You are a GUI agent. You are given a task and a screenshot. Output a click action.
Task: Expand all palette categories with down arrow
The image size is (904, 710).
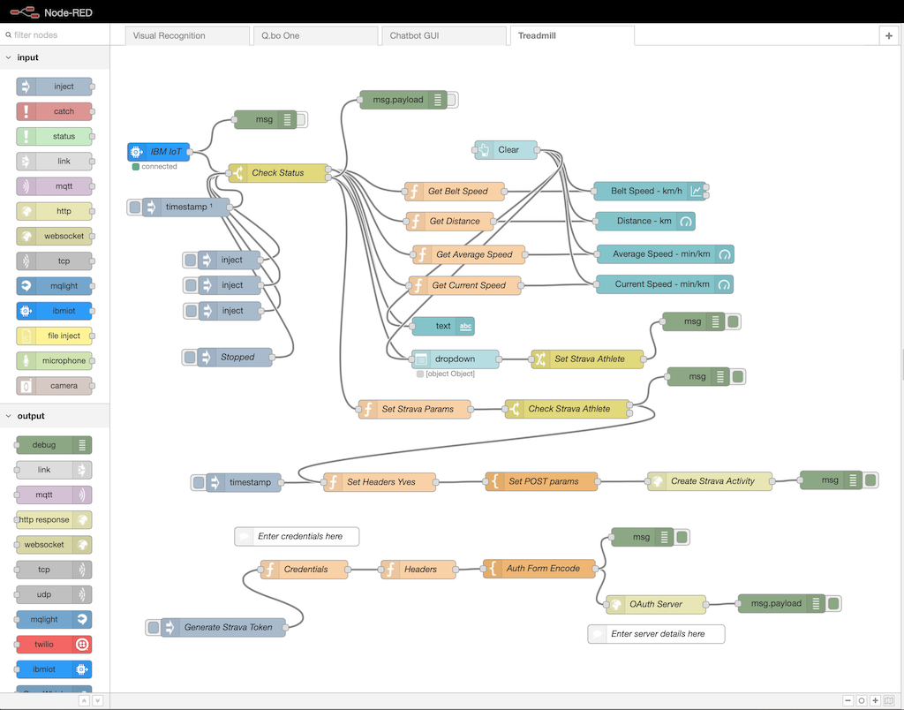point(97,700)
